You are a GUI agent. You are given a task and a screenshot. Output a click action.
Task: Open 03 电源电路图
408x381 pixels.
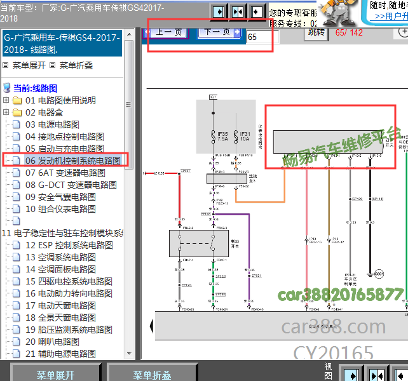point(52,124)
